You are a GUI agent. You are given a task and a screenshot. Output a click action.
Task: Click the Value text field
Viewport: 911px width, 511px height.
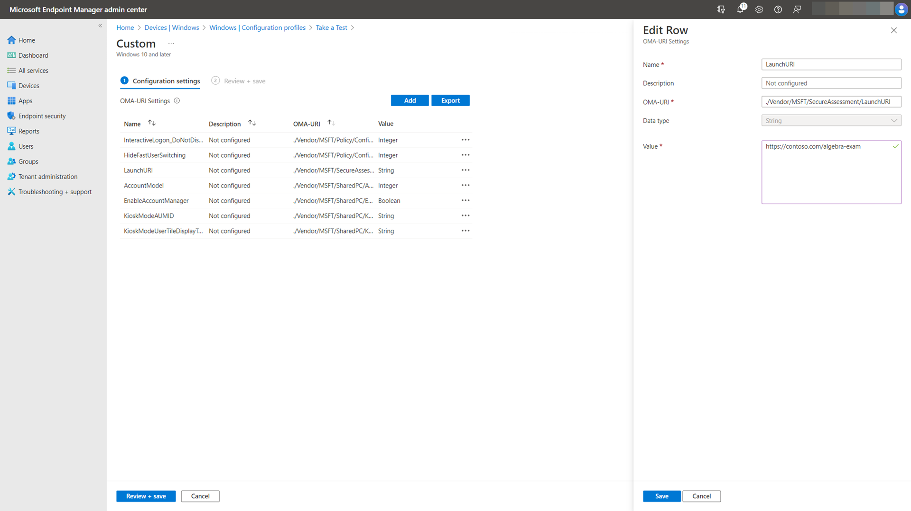[x=830, y=172]
